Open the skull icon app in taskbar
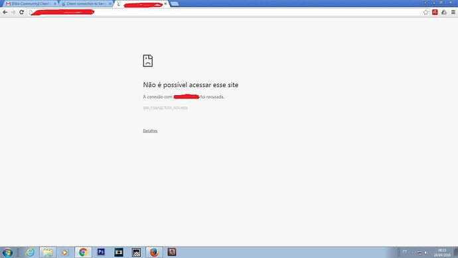The width and height of the screenshot is (458, 258). (136, 252)
